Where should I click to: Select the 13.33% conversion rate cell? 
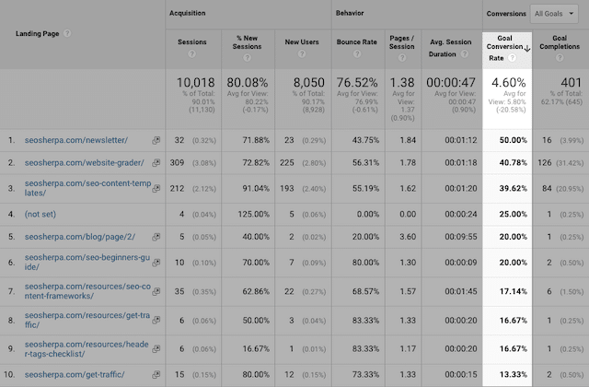tap(514, 375)
